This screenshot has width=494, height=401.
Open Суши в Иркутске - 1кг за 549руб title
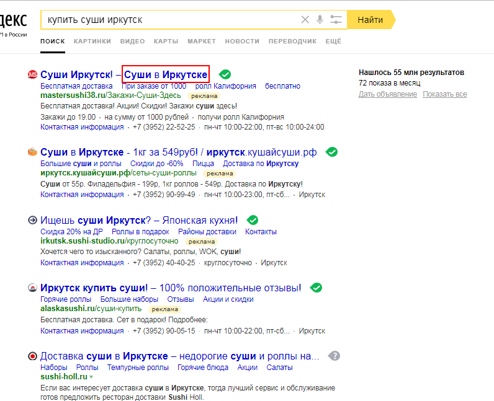[x=178, y=152]
